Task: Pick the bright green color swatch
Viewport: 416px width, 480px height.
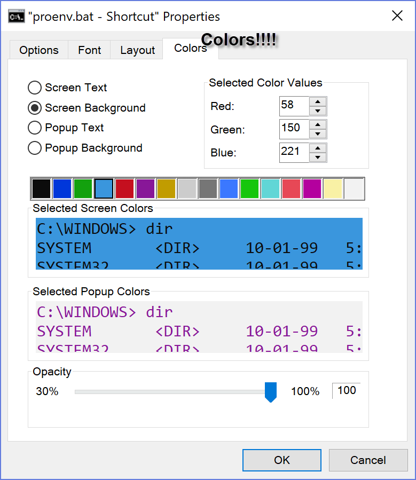Action: (249, 188)
